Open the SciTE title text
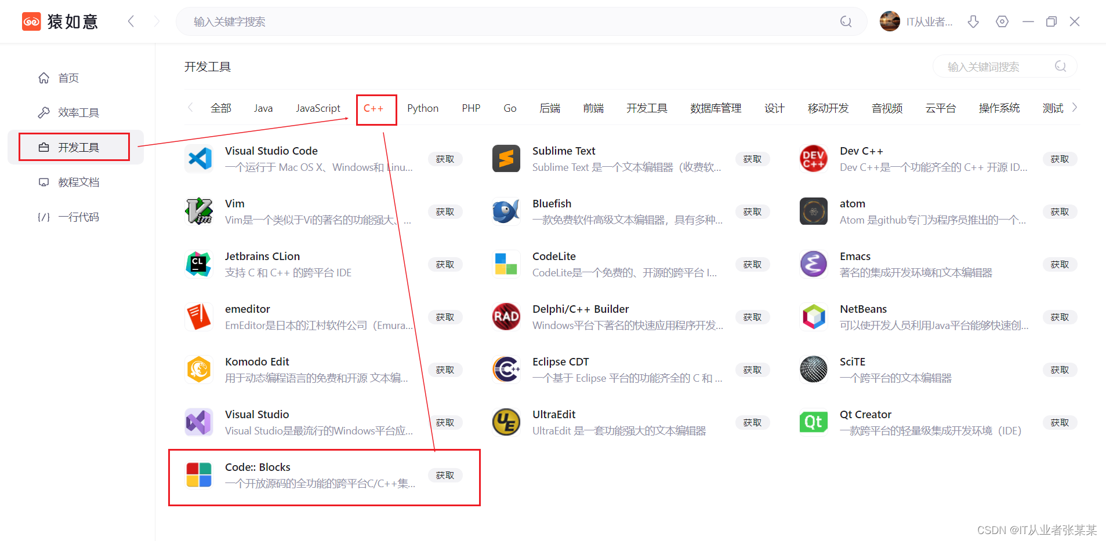The image size is (1106, 541). [x=853, y=361]
